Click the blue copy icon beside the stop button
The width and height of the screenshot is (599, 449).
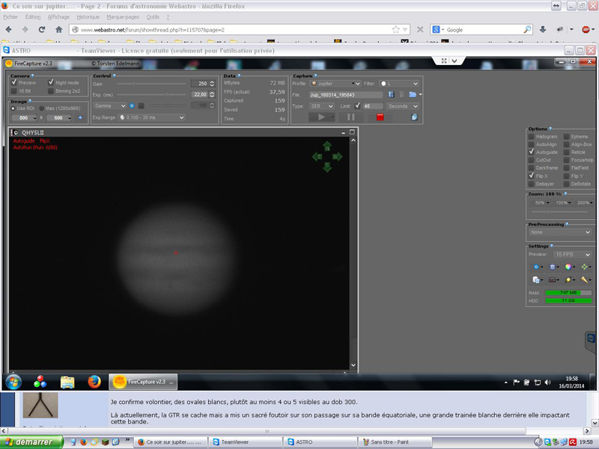[x=414, y=117]
